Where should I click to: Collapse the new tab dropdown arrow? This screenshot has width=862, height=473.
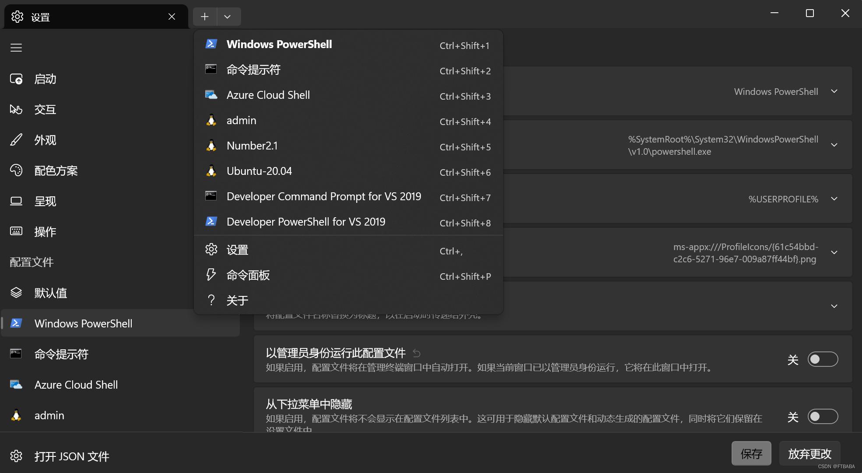point(227,17)
